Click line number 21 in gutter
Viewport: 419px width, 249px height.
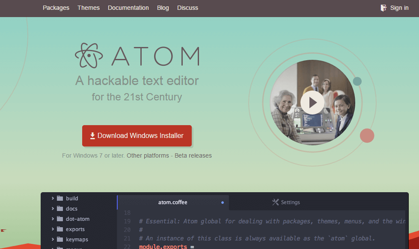point(127,238)
